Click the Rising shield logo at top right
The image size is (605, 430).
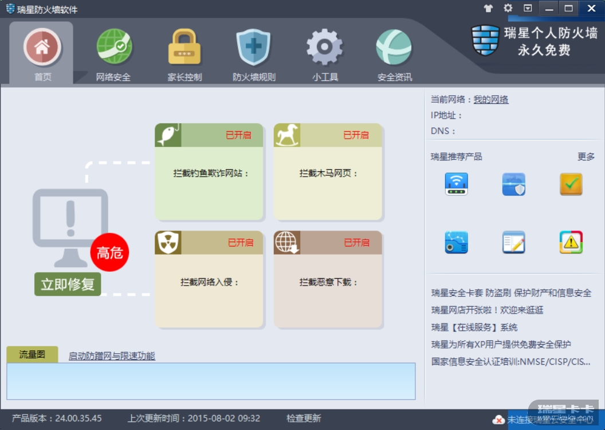click(485, 40)
